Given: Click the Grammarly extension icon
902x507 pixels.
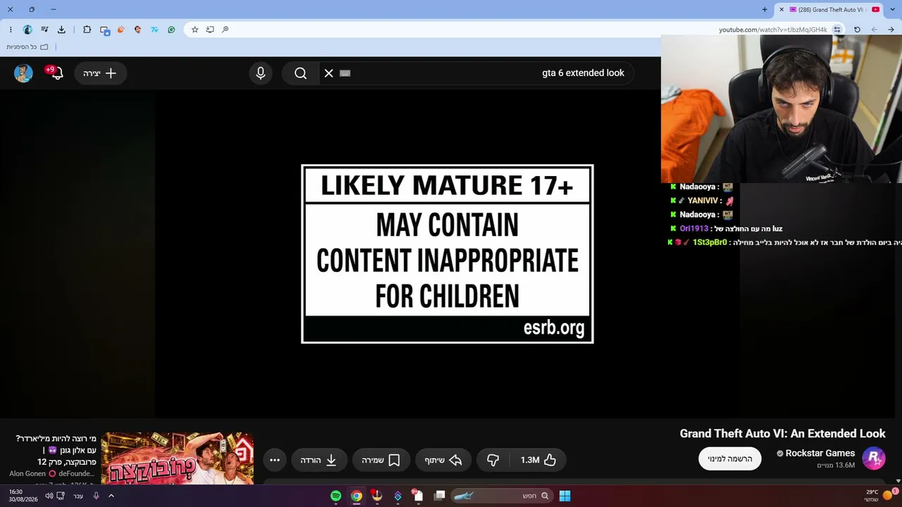Looking at the screenshot, I should click(171, 30).
